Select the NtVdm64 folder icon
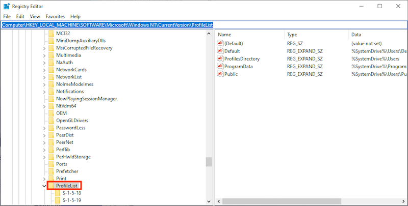408x206 pixels. pos(51,106)
